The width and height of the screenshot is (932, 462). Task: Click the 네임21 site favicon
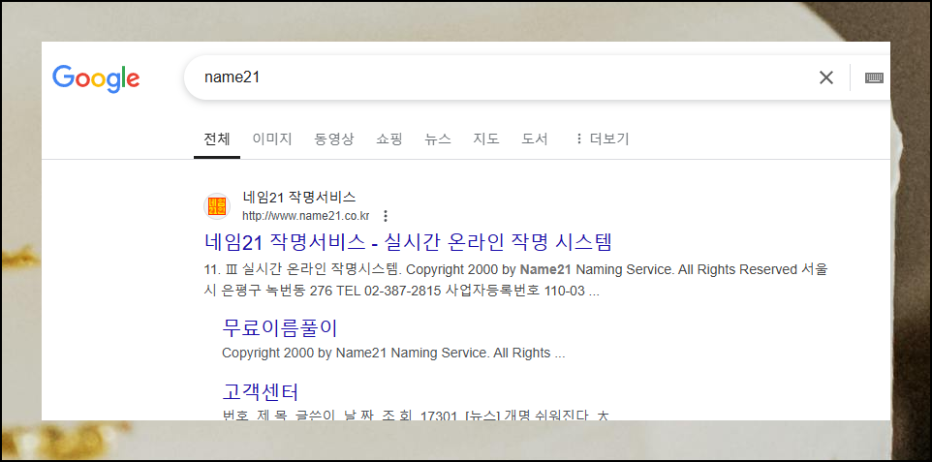pyautogui.click(x=217, y=206)
